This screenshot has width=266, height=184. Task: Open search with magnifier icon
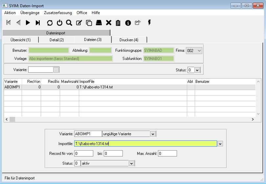69,23
